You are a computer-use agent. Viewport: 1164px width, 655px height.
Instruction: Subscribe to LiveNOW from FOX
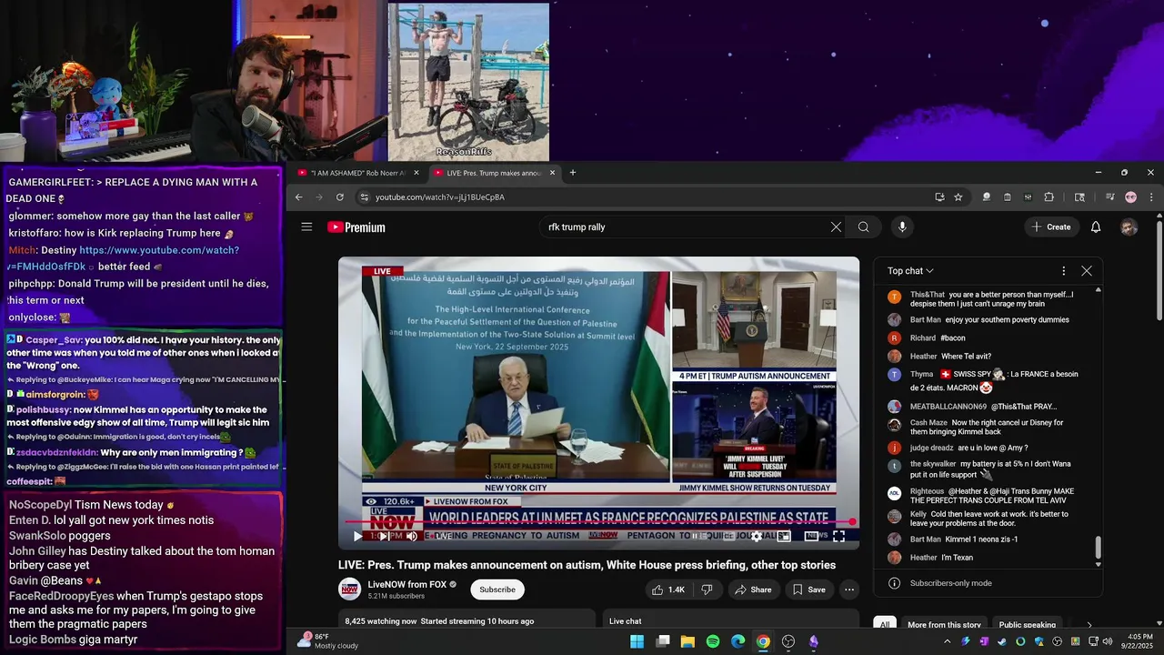(497, 589)
